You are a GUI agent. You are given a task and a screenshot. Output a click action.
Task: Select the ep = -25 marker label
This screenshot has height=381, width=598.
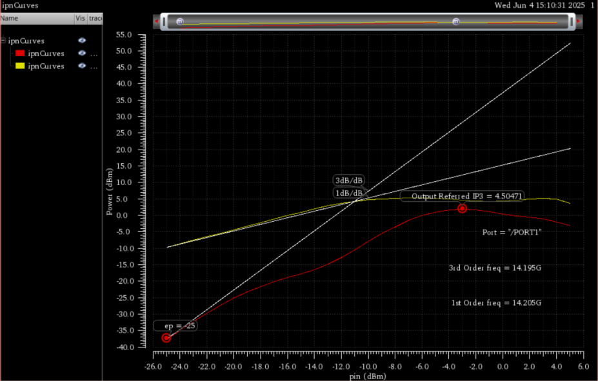point(175,326)
